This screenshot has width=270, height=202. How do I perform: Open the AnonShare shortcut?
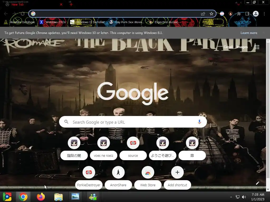coord(118,178)
